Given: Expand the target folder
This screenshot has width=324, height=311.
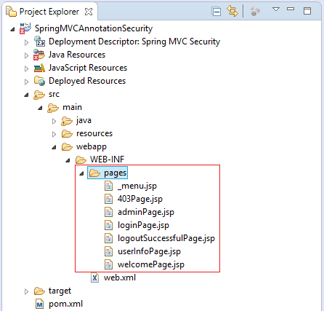Looking at the screenshot, I should [x=26, y=291].
